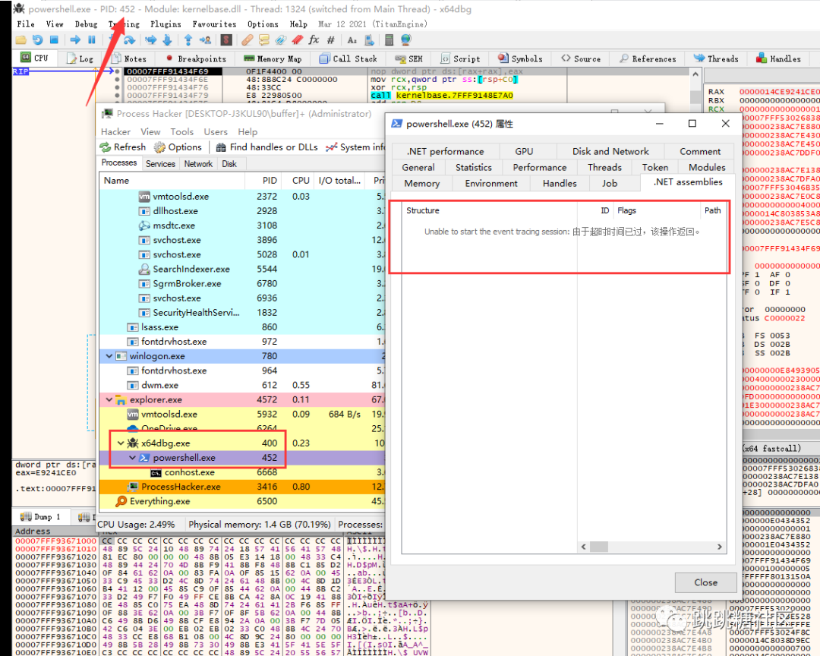Collapse the powershell.exe process tree
Viewport: 820px width, 656px height.
(x=132, y=458)
